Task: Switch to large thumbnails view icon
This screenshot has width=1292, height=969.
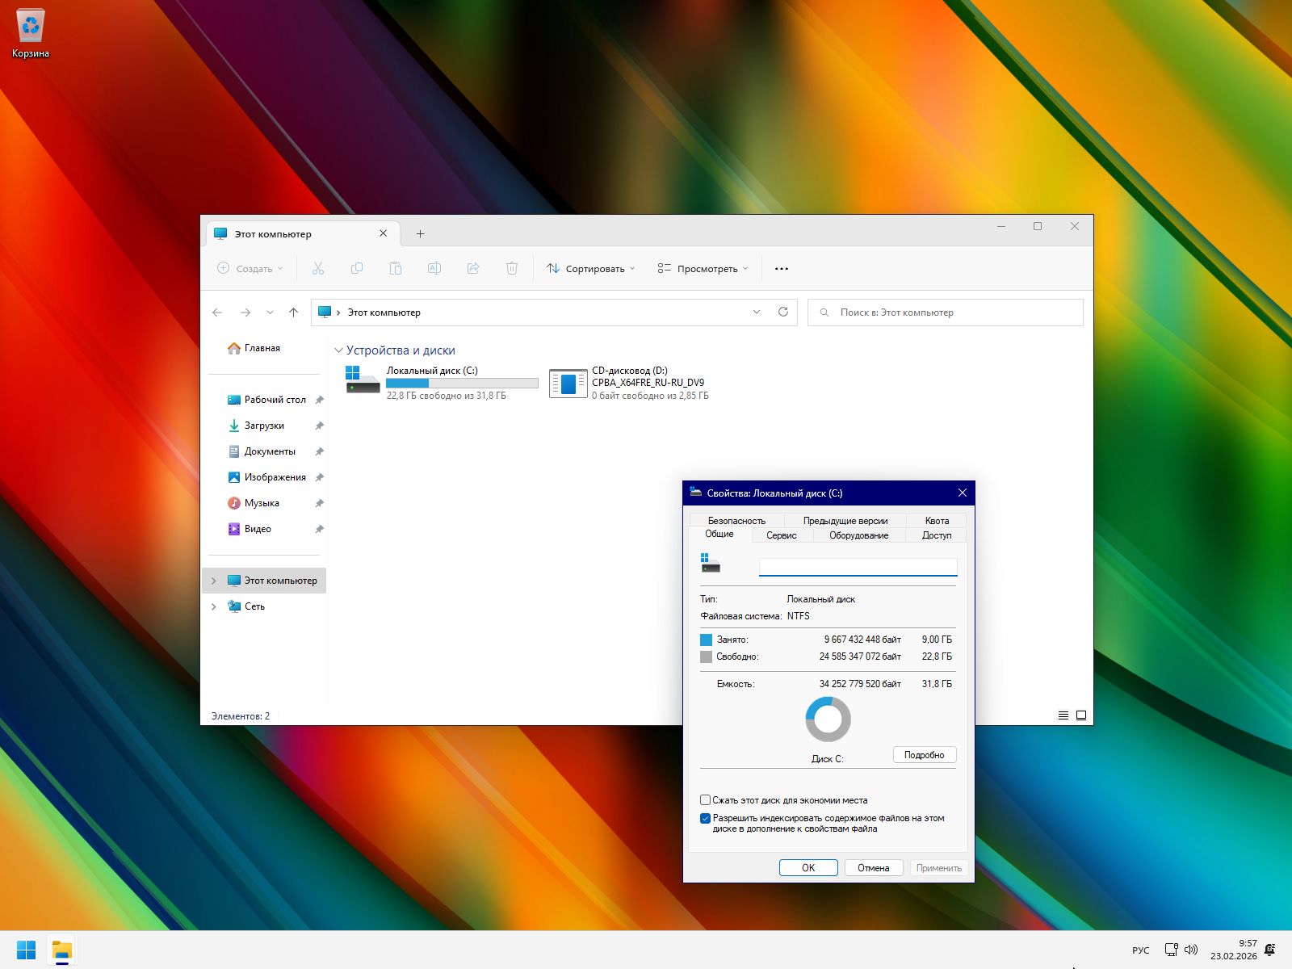Action: 1081,715
